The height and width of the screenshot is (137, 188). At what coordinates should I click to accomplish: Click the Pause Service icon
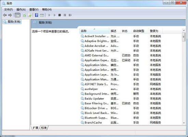(65, 15)
